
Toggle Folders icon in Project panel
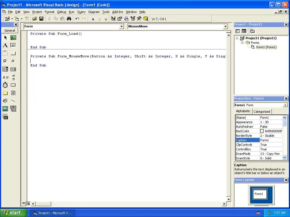pyautogui.click(x=252, y=31)
